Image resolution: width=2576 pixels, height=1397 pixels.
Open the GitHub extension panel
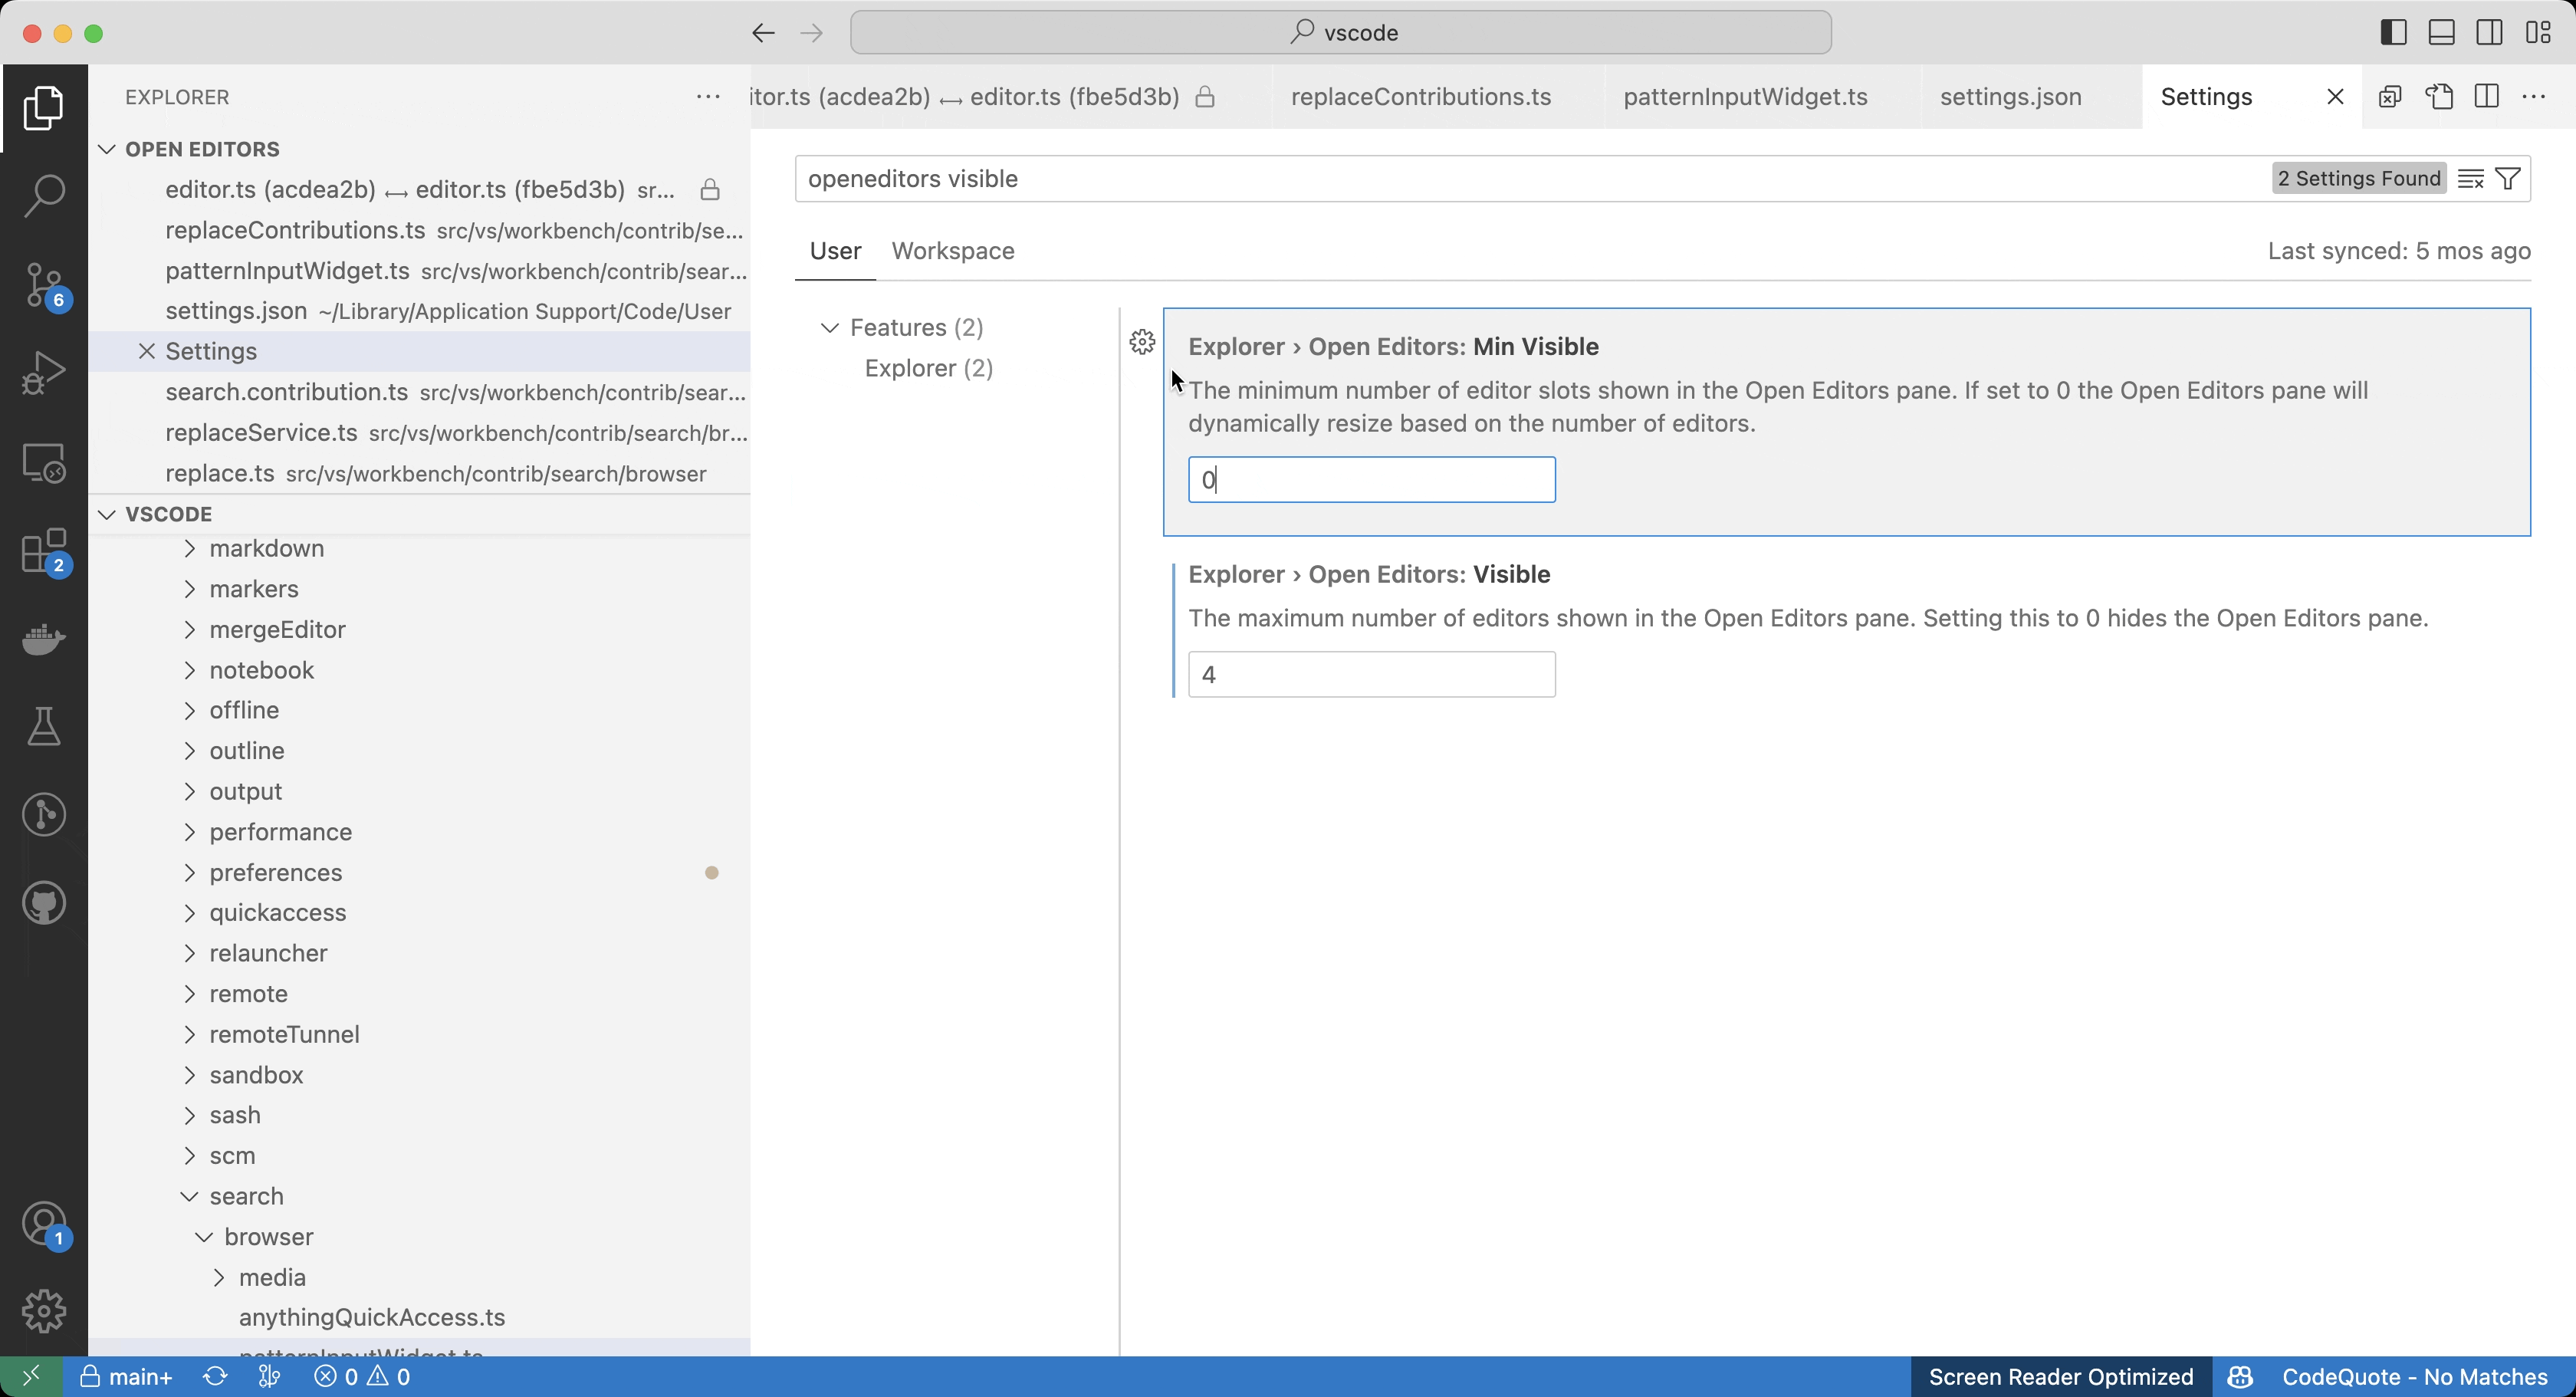point(44,903)
